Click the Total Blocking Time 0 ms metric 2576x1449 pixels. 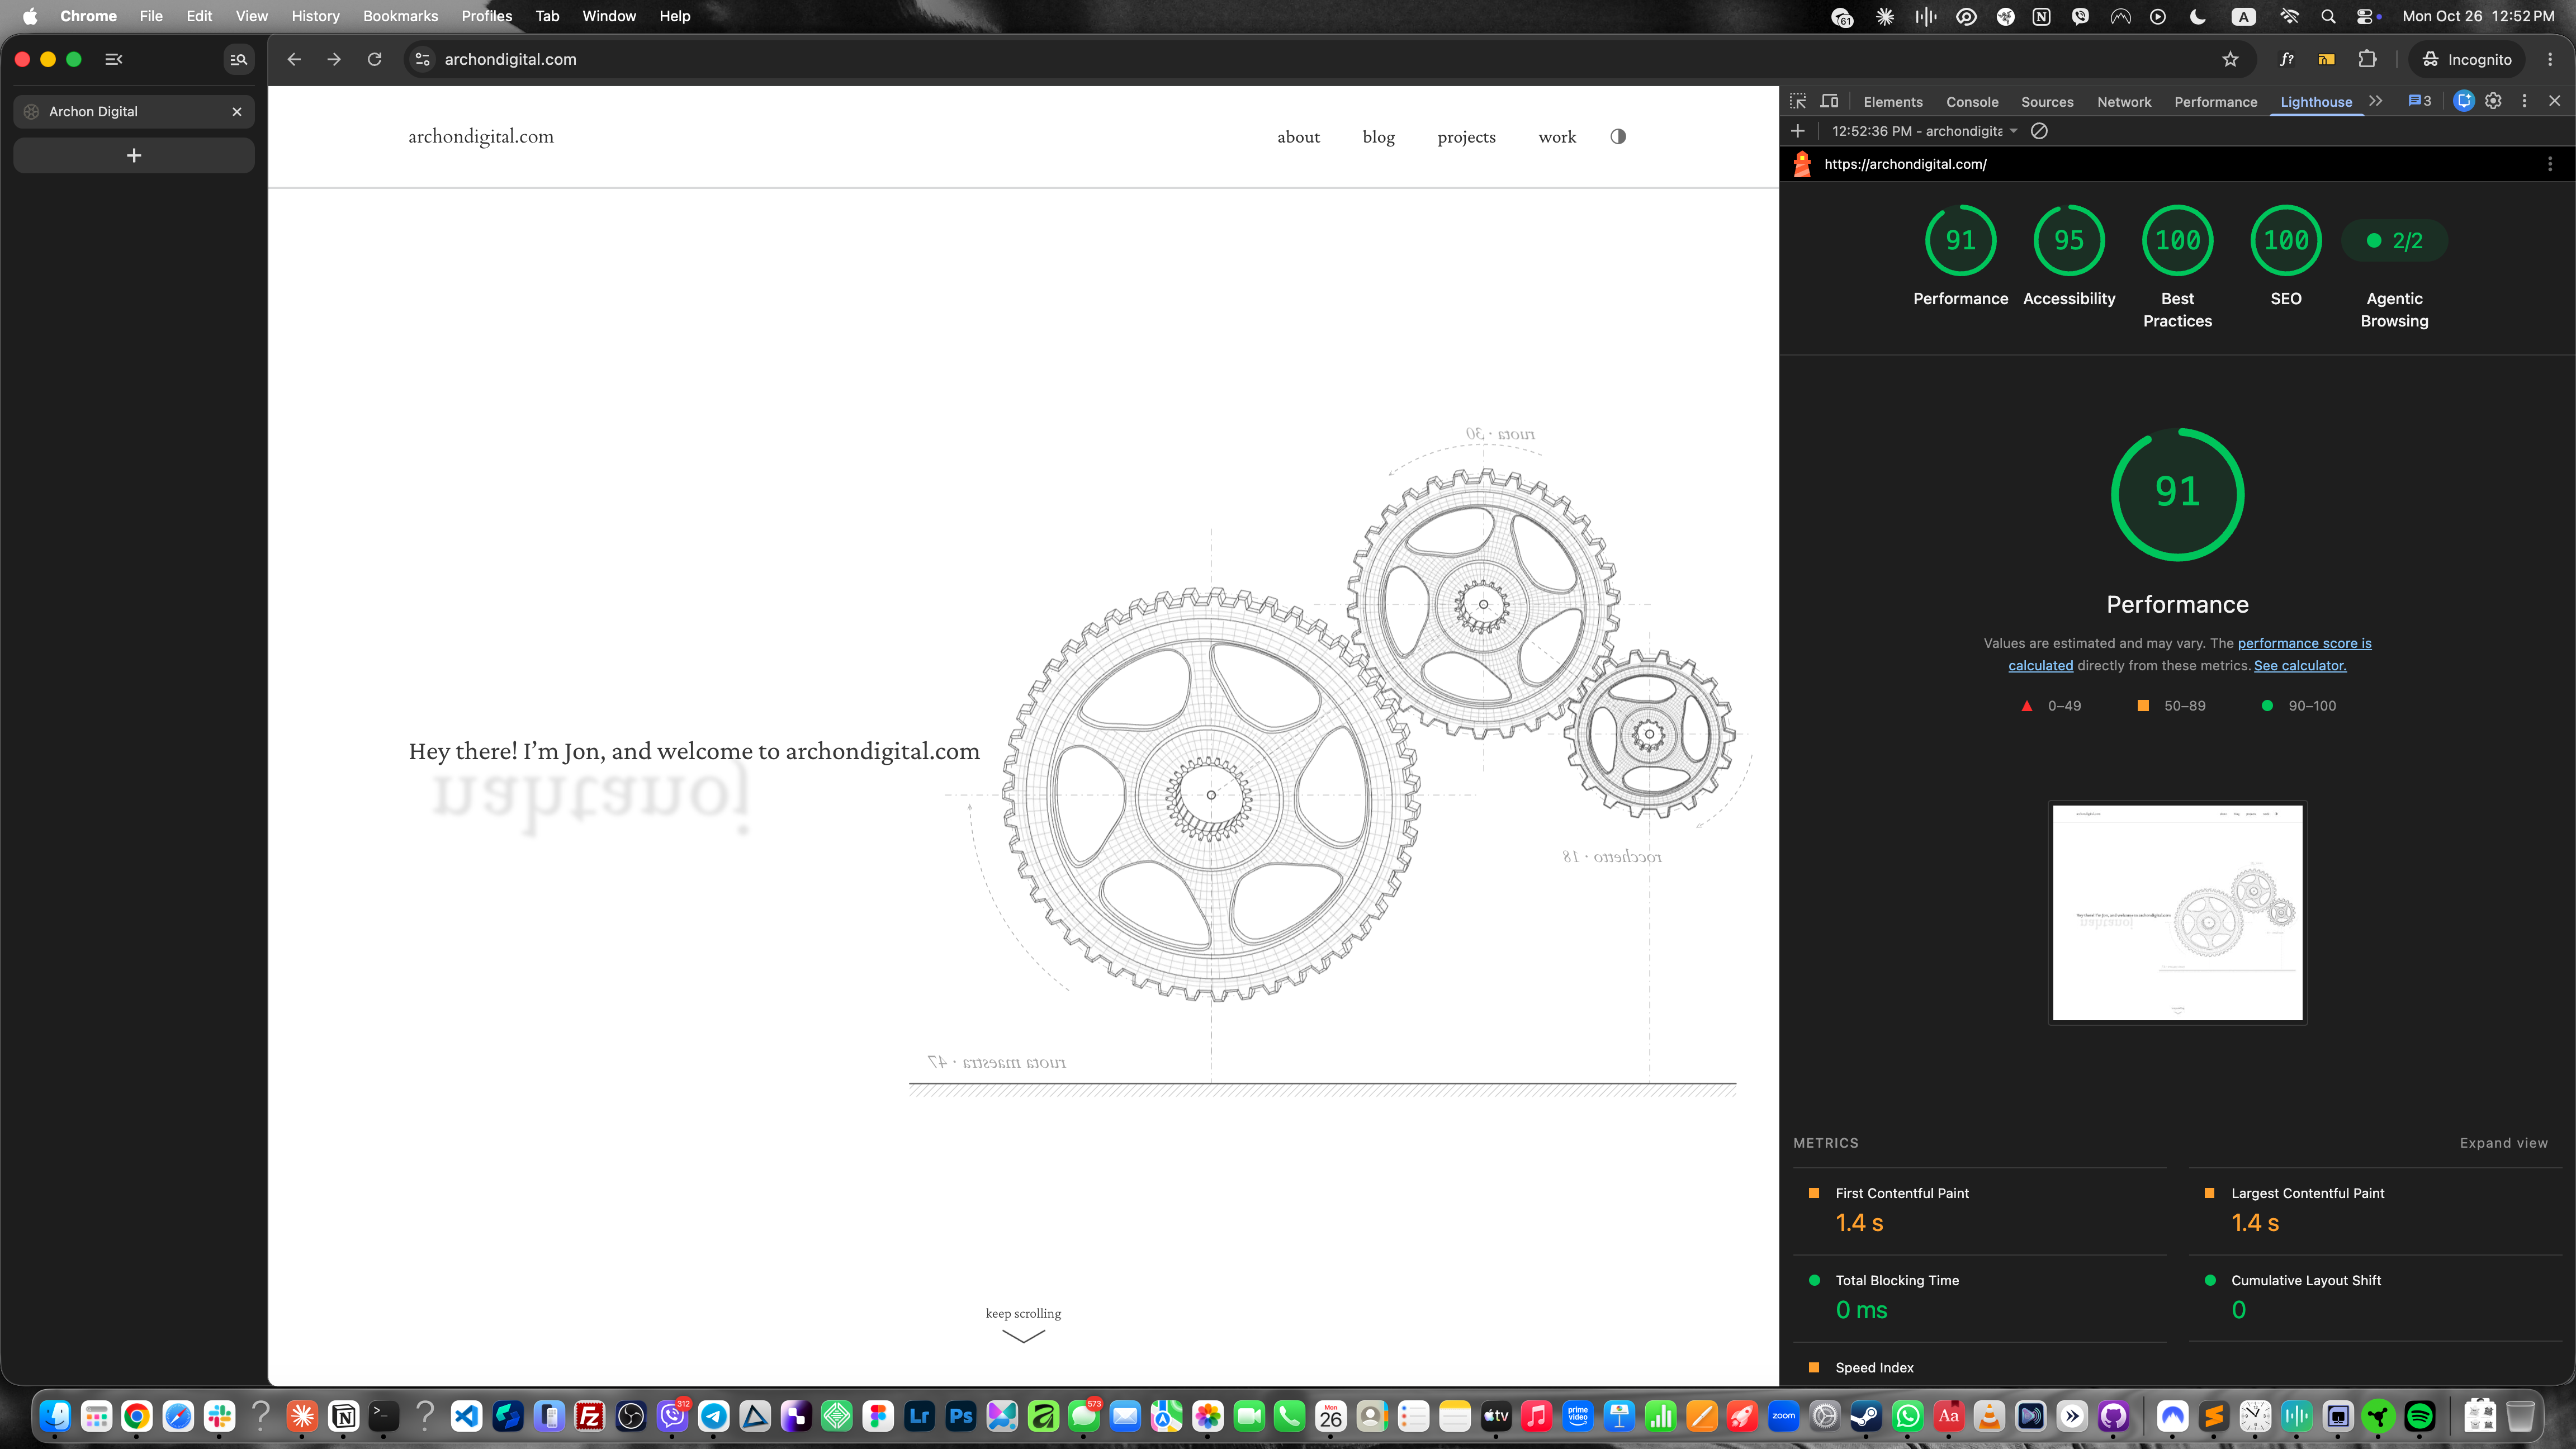point(1980,1297)
